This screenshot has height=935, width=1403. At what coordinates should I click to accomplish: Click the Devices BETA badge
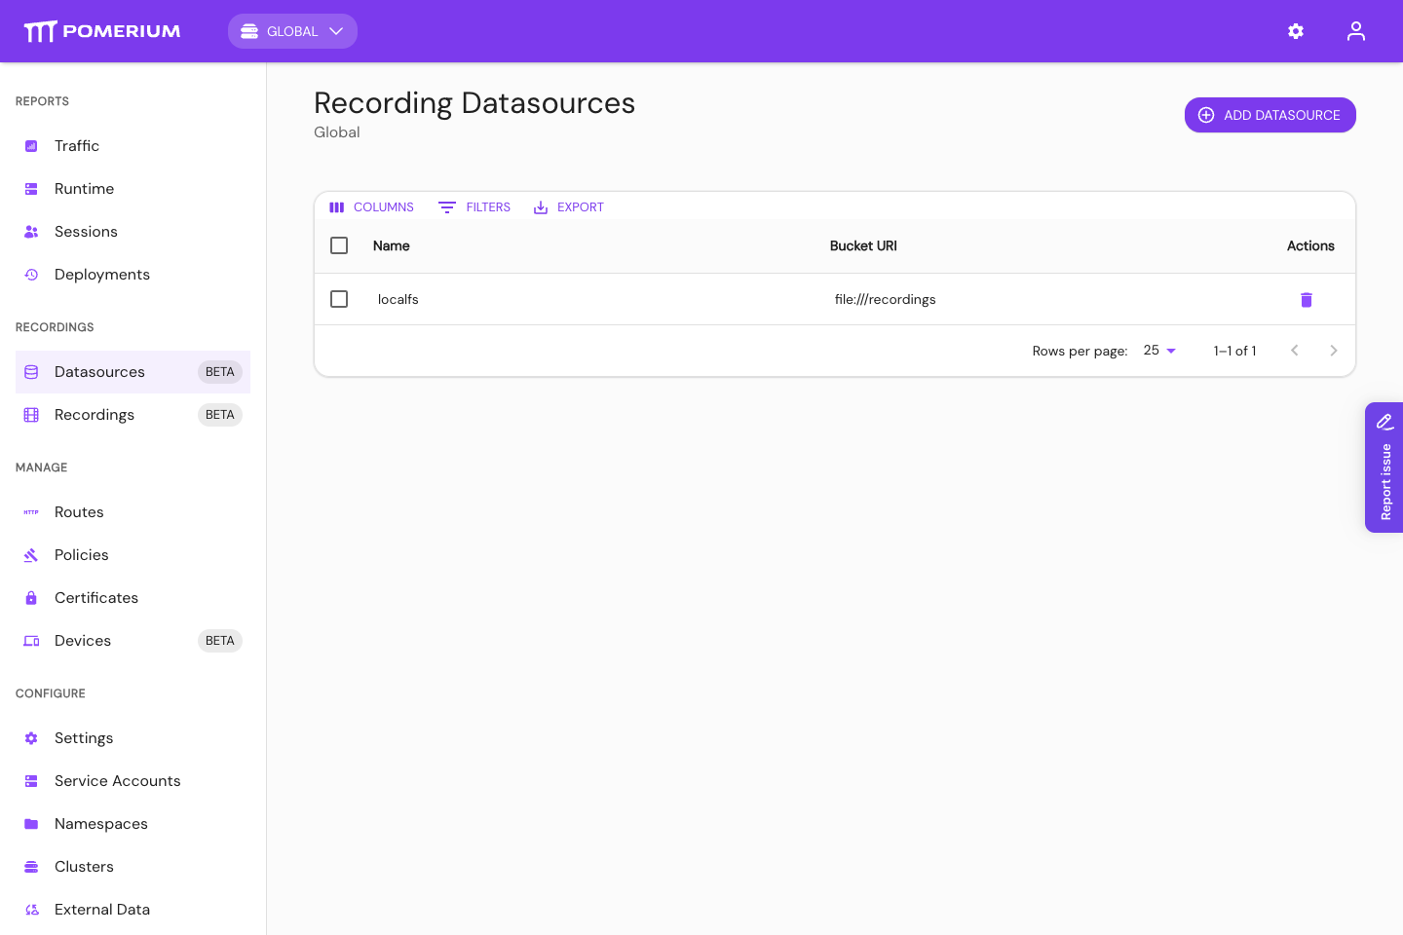coord(220,641)
